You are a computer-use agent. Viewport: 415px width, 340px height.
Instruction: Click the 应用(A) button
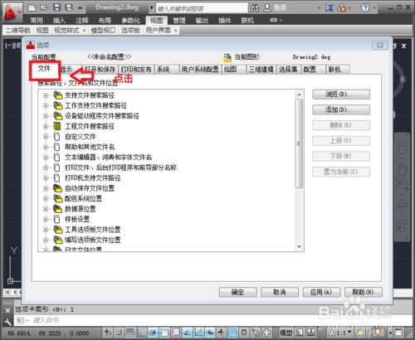coord(321,292)
